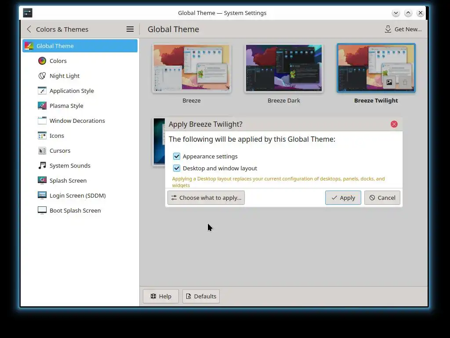This screenshot has width=450, height=338.
Task: Click the Icons category icon
Action: pos(42,136)
